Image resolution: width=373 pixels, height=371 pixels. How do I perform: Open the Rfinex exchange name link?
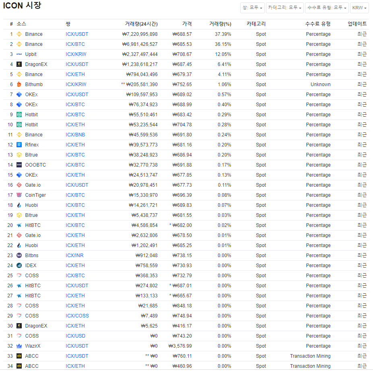coord(32,145)
